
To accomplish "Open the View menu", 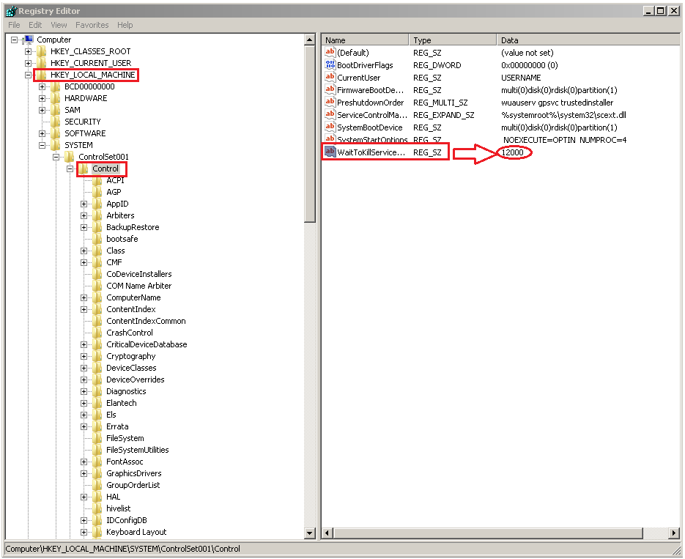I will tap(59, 25).
